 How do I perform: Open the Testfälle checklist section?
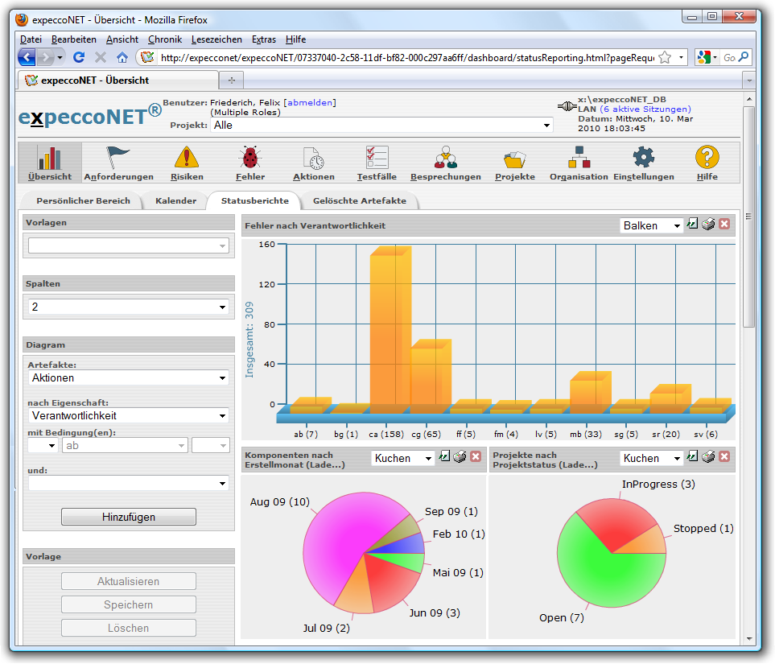(377, 163)
